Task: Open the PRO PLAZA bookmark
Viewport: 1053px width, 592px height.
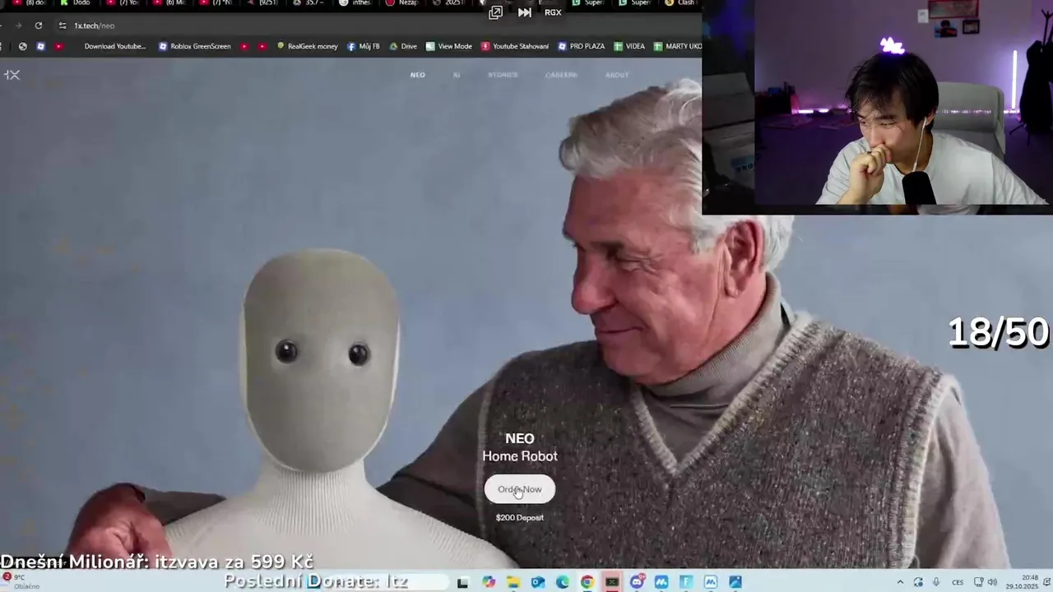Action: tap(582, 46)
